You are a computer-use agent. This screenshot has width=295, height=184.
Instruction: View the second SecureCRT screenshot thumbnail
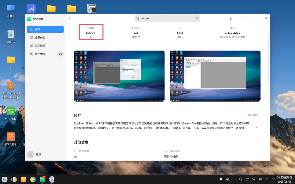pos(215,76)
